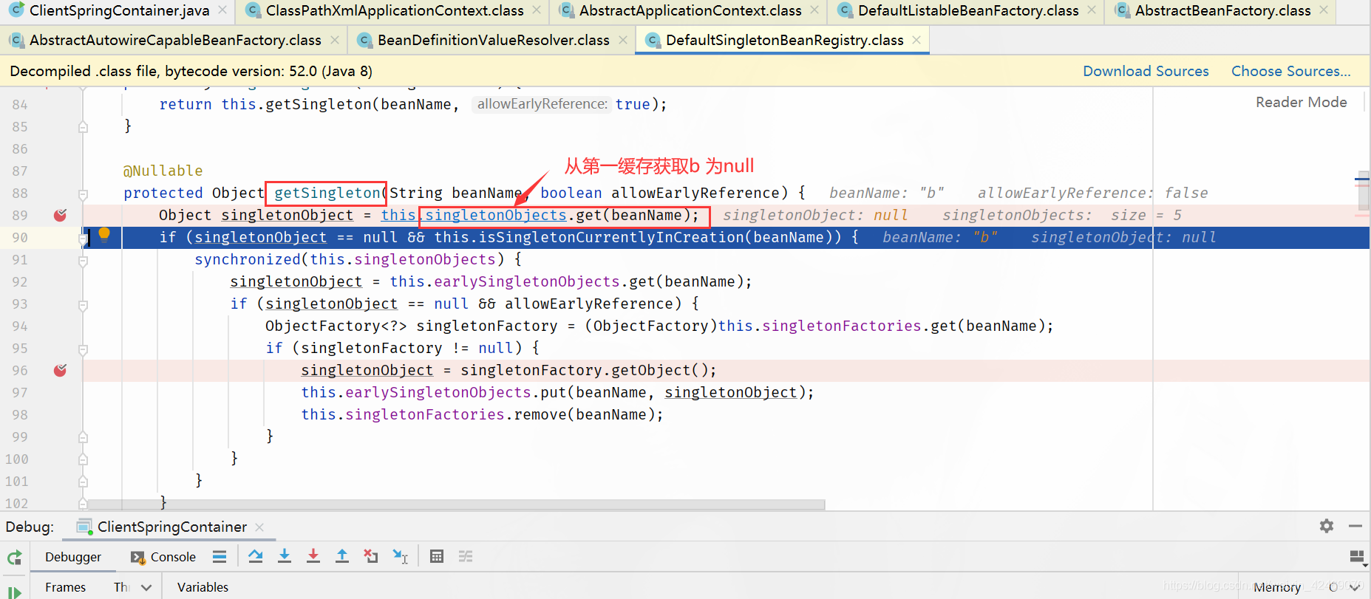This screenshot has width=1371, height=599.
Task: Click the fold end marker on line 100
Action: point(83,459)
